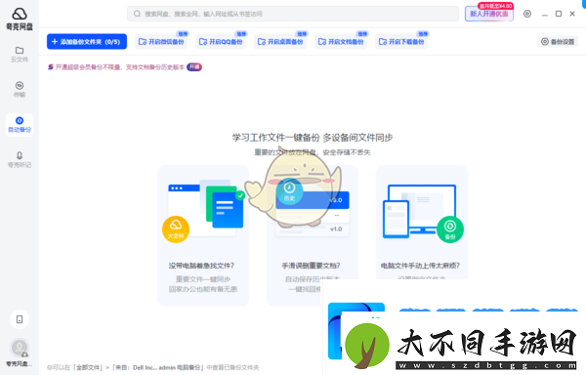The height and width of the screenshot is (375, 586).
Task: Click the phone device icon in the sidebar
Action: pyautogui.click(x=20, y=319)
